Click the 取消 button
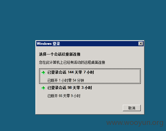166x131 pixels. (x=132, y=108)
